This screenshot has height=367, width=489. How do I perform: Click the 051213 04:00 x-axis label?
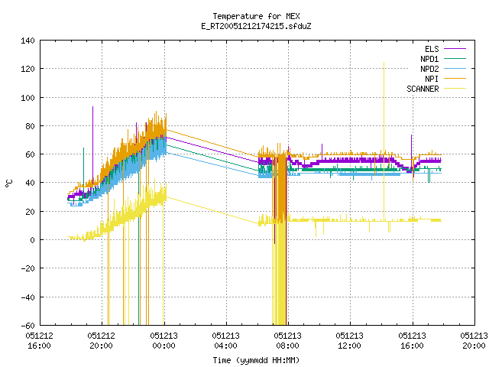pos(226,341)
